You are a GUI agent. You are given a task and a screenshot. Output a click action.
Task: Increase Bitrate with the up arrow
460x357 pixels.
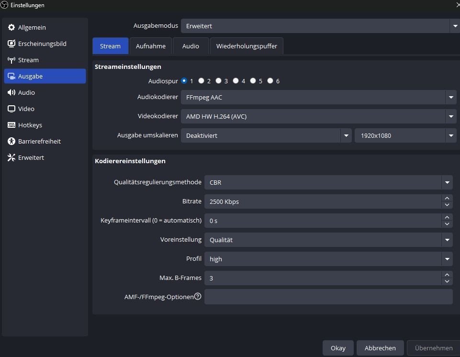pyautogui.click(x=447, y=198)
